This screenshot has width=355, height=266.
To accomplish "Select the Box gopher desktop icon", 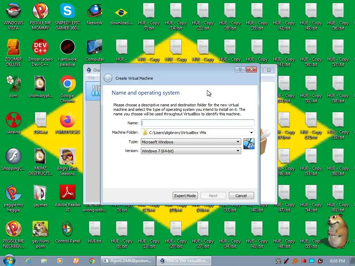I will (x=40, y=235).
